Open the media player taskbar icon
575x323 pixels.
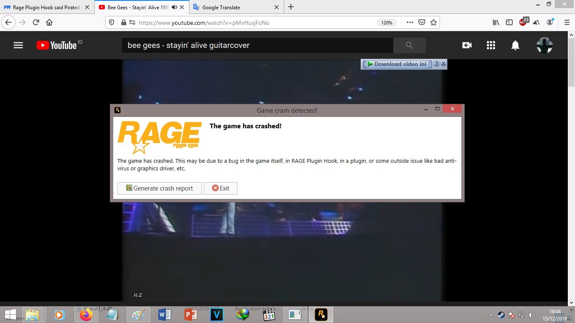(59, 315)
